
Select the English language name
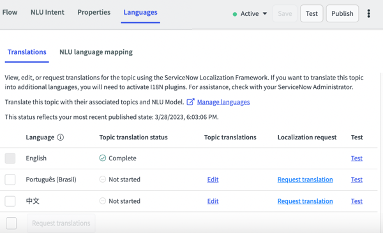point(36,158)
